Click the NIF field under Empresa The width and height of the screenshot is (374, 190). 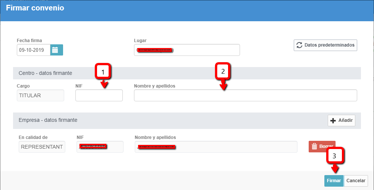[100, 147]
